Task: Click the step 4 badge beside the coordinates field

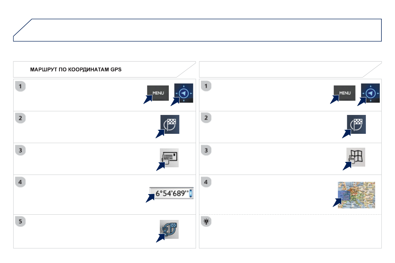Action: tap(20, 183)
